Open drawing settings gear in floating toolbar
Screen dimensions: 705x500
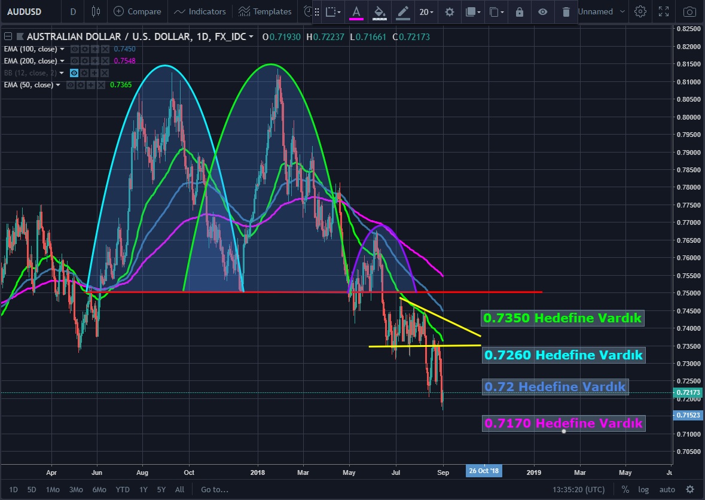(450, 12)
